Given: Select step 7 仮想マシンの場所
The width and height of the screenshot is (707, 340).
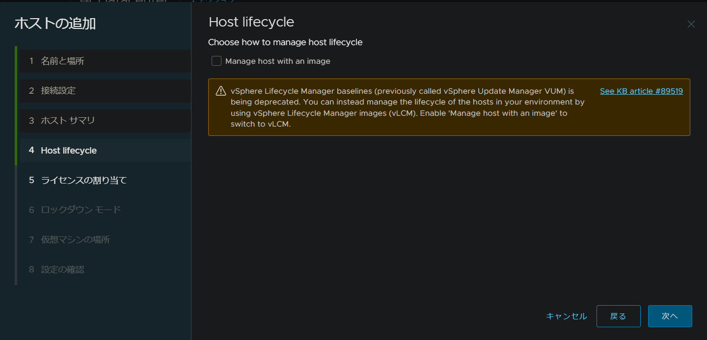Looking at the screenshot, I should 75,240.
